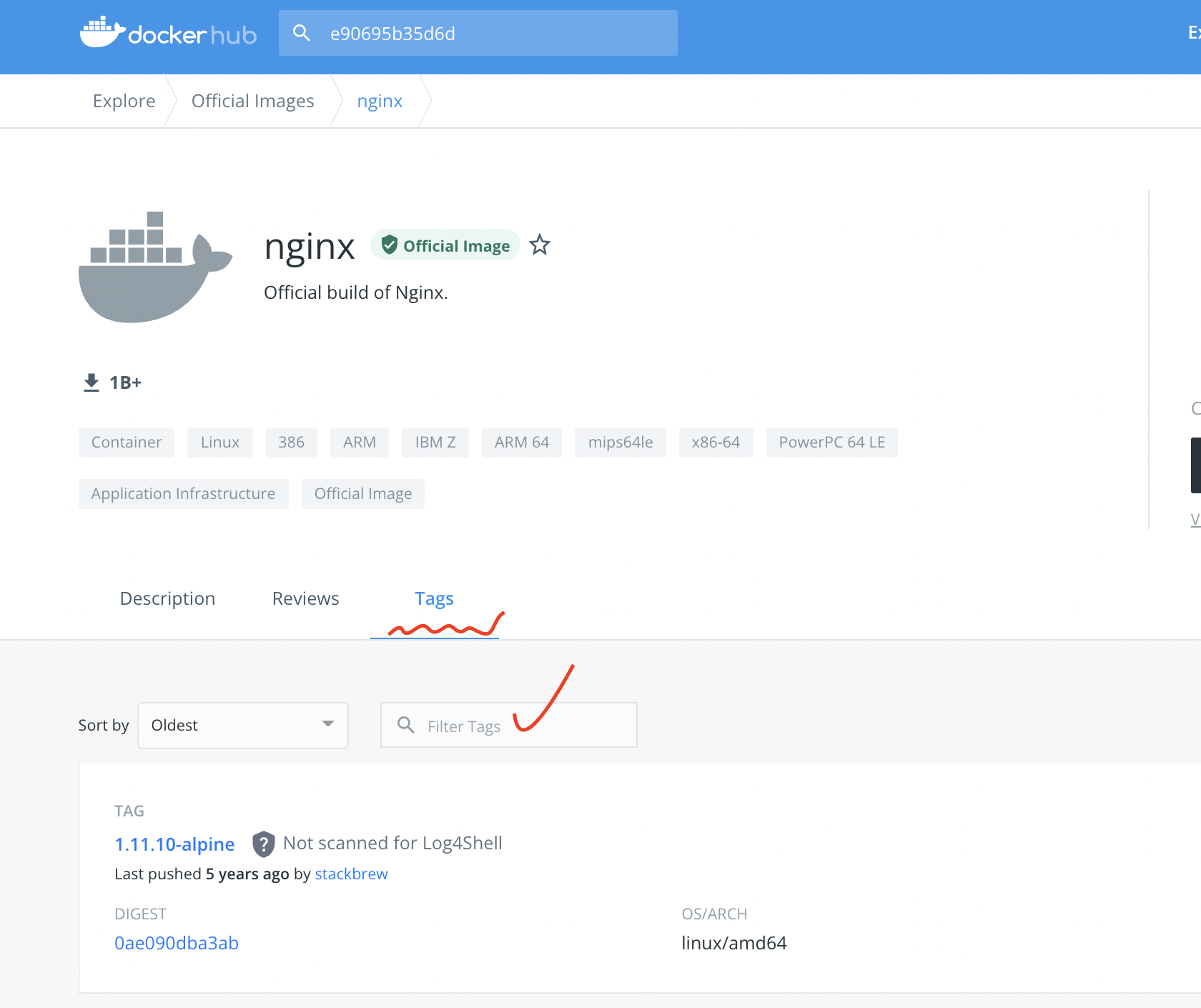The width and height of the screenshot is (1201, 1008).
Task: Open the 1.11.10-alpine tag link
Action: pos(175,844)
